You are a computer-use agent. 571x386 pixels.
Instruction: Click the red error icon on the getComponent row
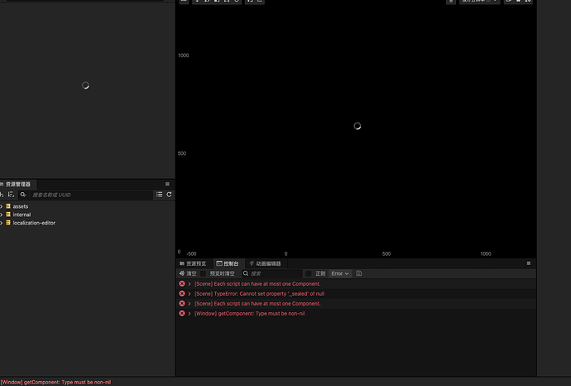pos(182,313)
